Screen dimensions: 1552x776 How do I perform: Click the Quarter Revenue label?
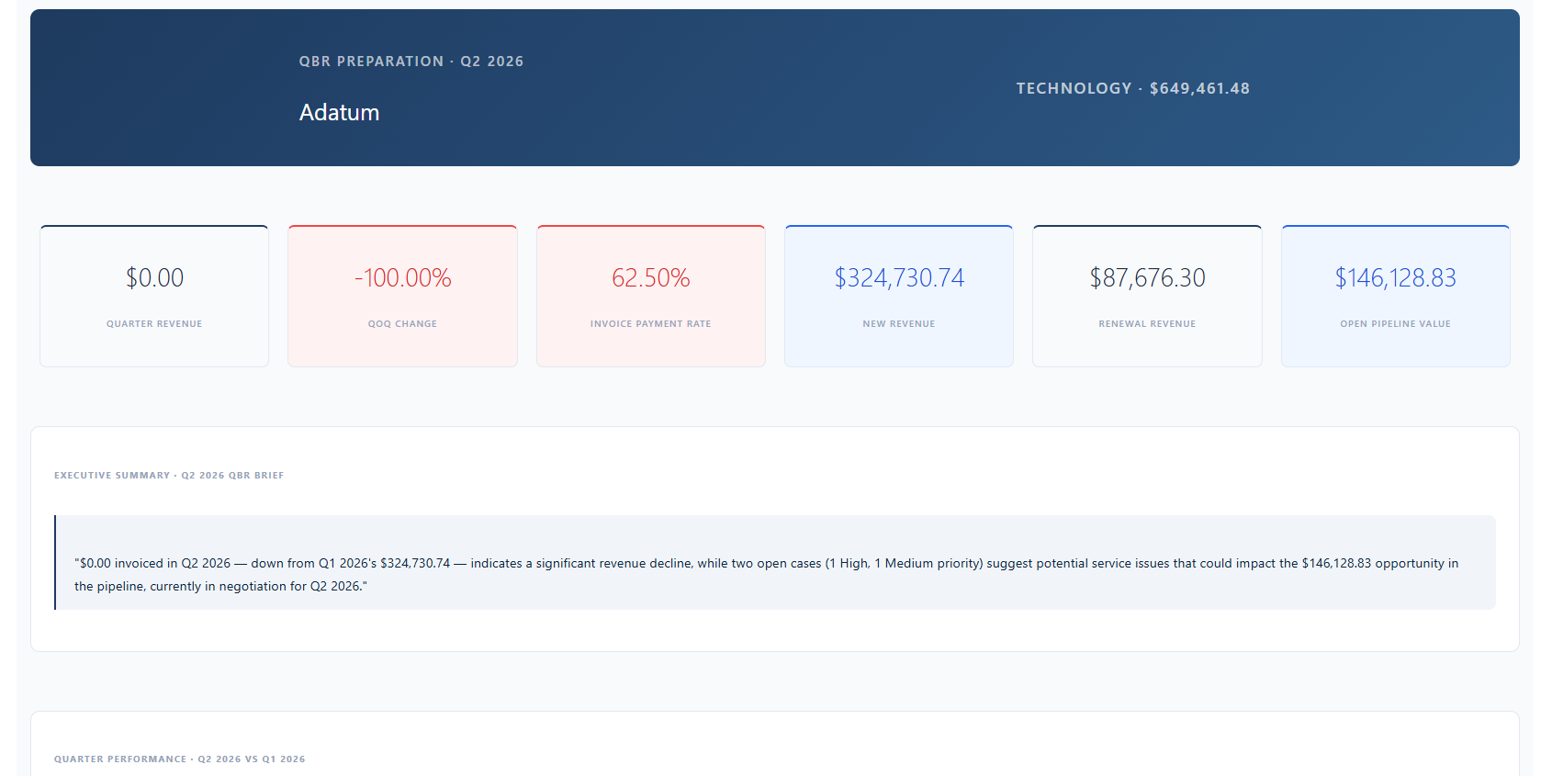pos(154,324)
